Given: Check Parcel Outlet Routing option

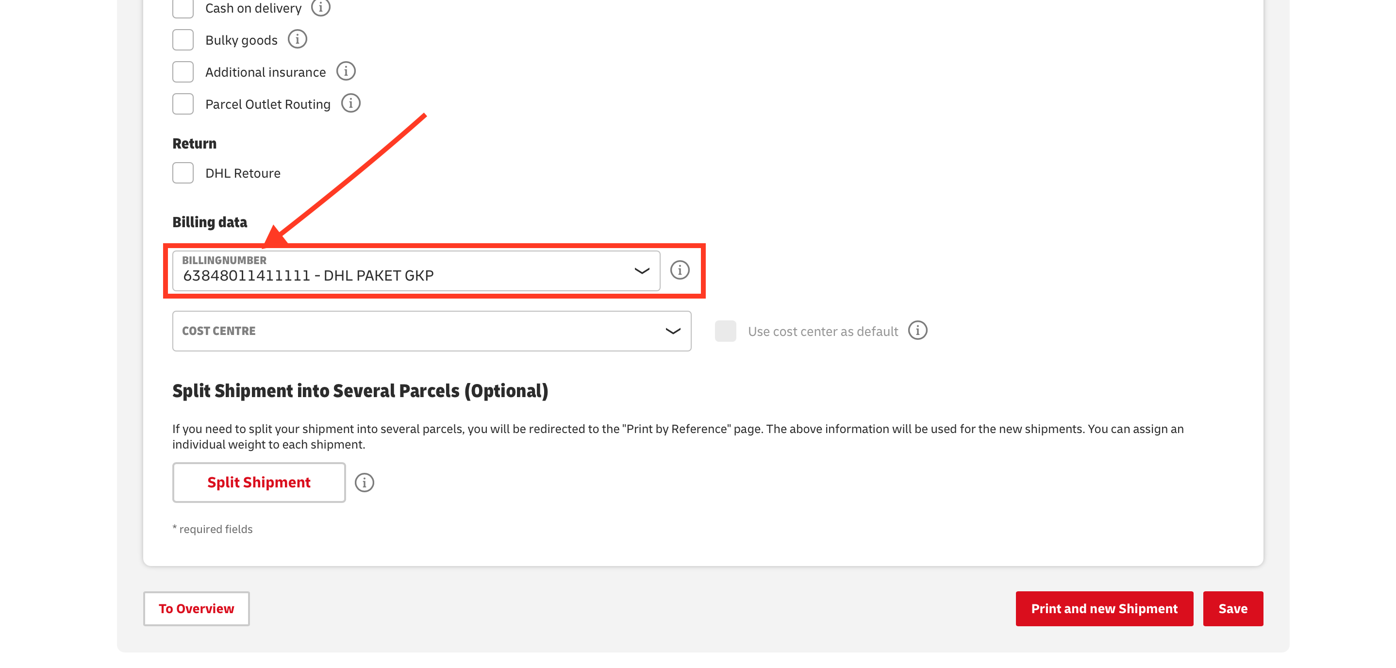Looking at the screenshot, I should [183, 104].
